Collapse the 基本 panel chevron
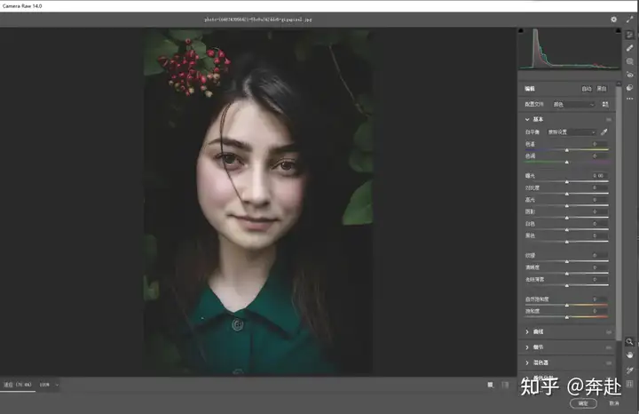This screenshot has width=639, height=414. click(x=527, y=120)
